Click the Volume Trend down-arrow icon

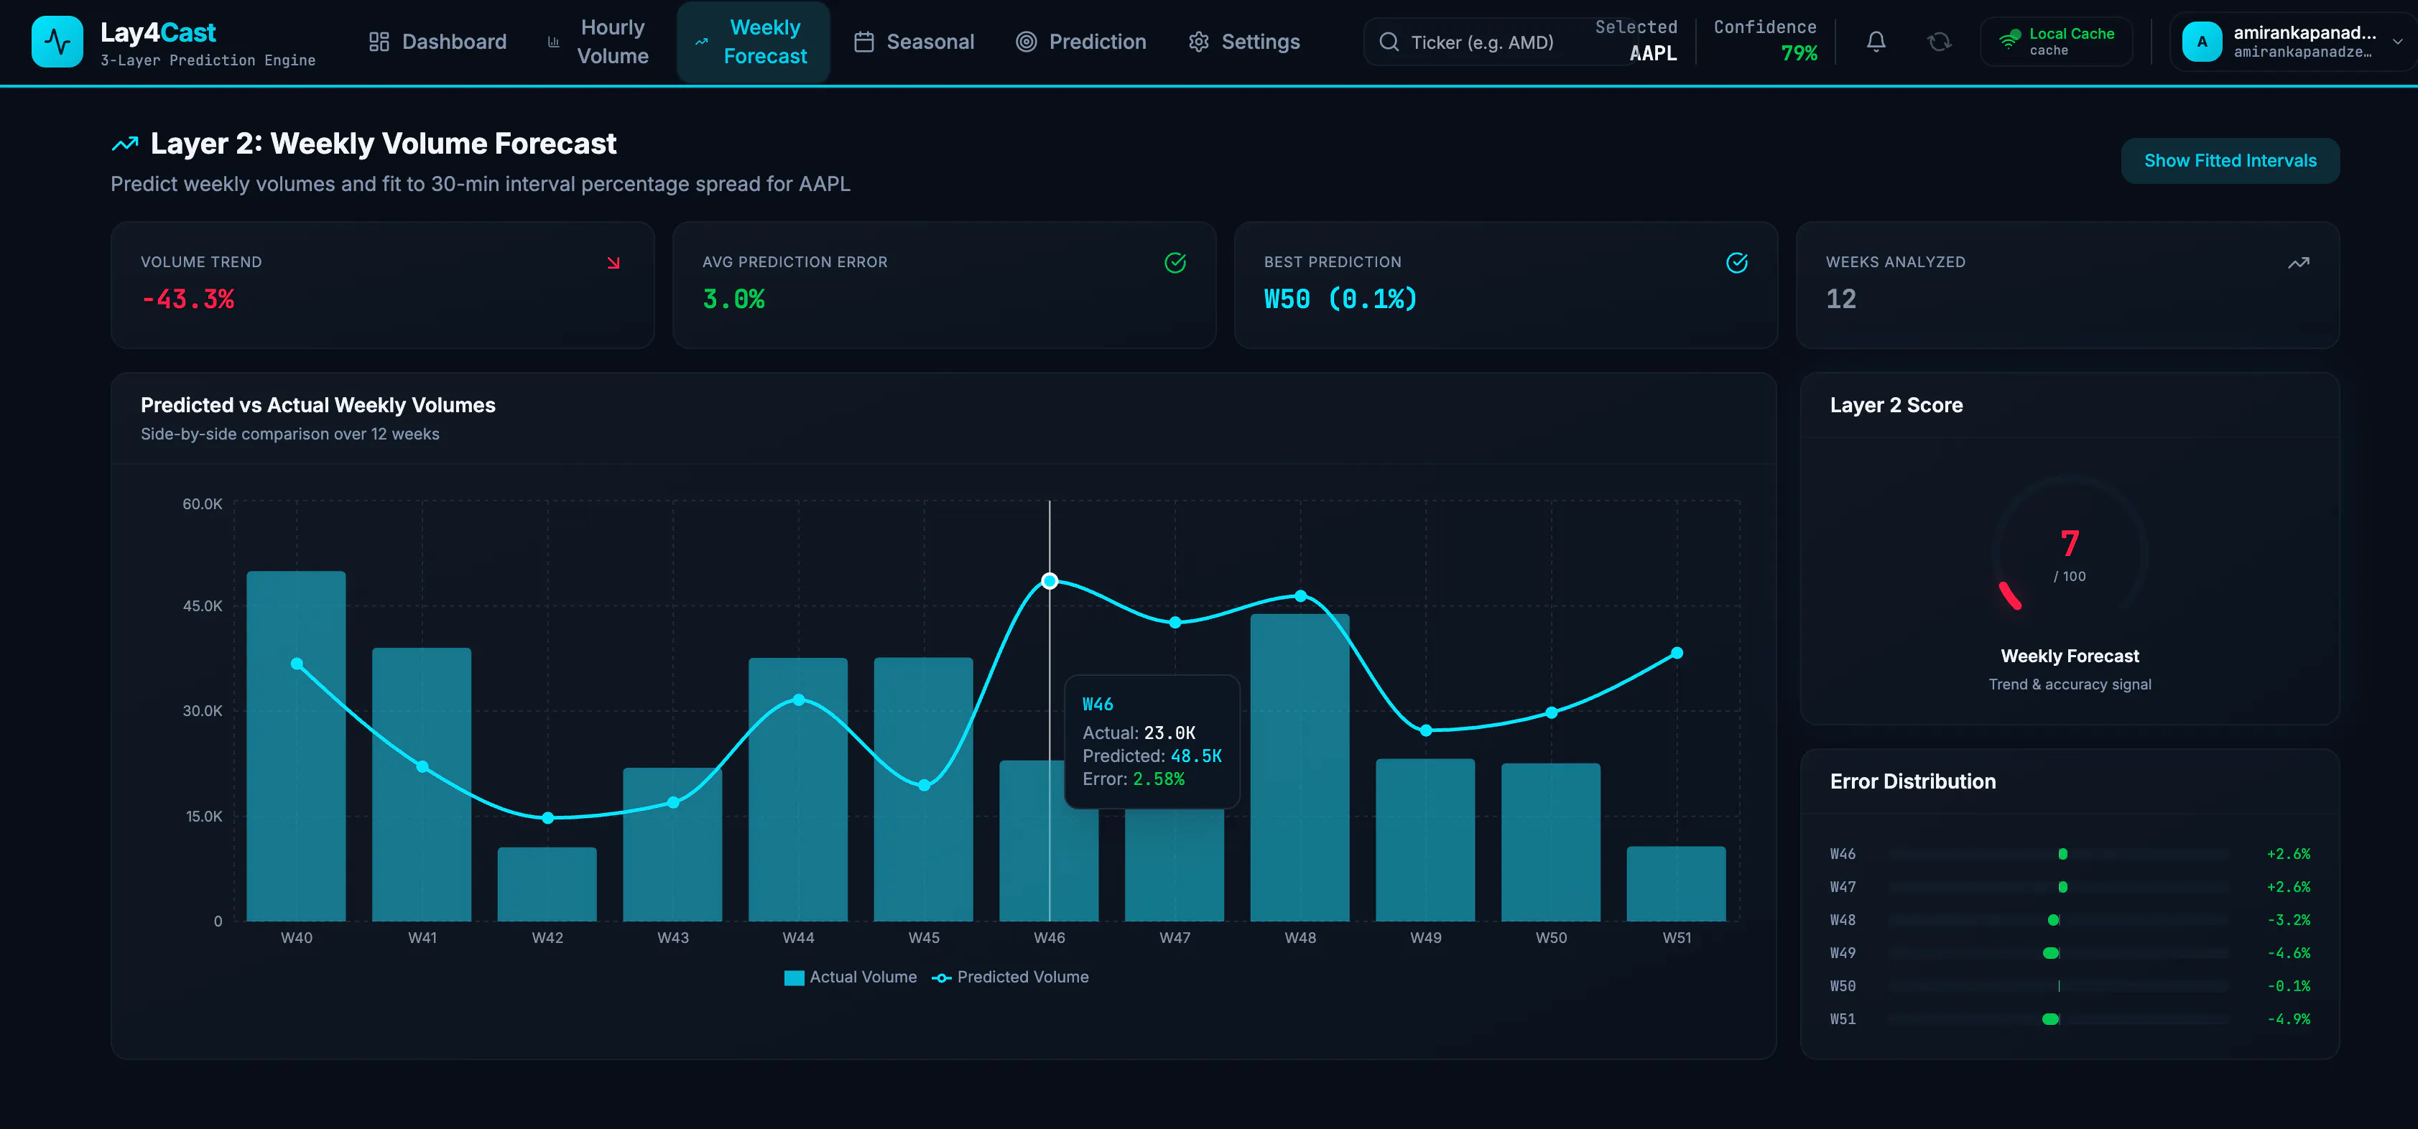(613, 263)
